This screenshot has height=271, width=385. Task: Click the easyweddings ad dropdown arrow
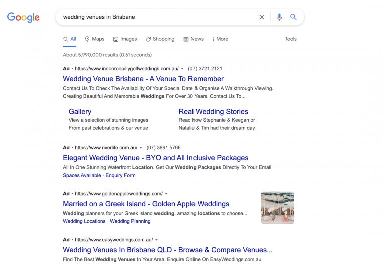pyautogui.click(x=156, y=240)
